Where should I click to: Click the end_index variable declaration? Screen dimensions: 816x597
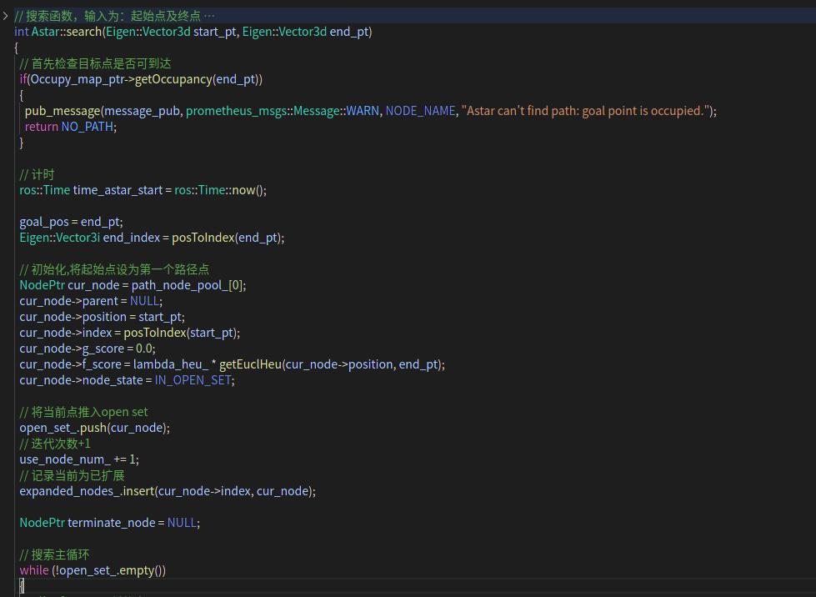point(131,238)
